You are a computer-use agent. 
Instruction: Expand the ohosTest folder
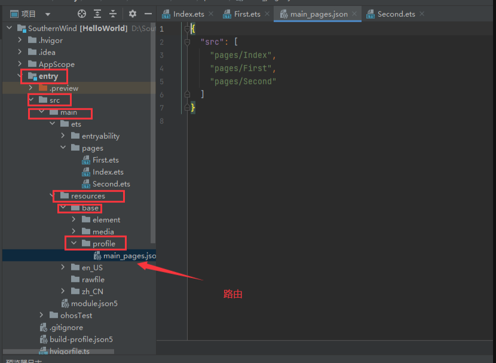[41, 315]
